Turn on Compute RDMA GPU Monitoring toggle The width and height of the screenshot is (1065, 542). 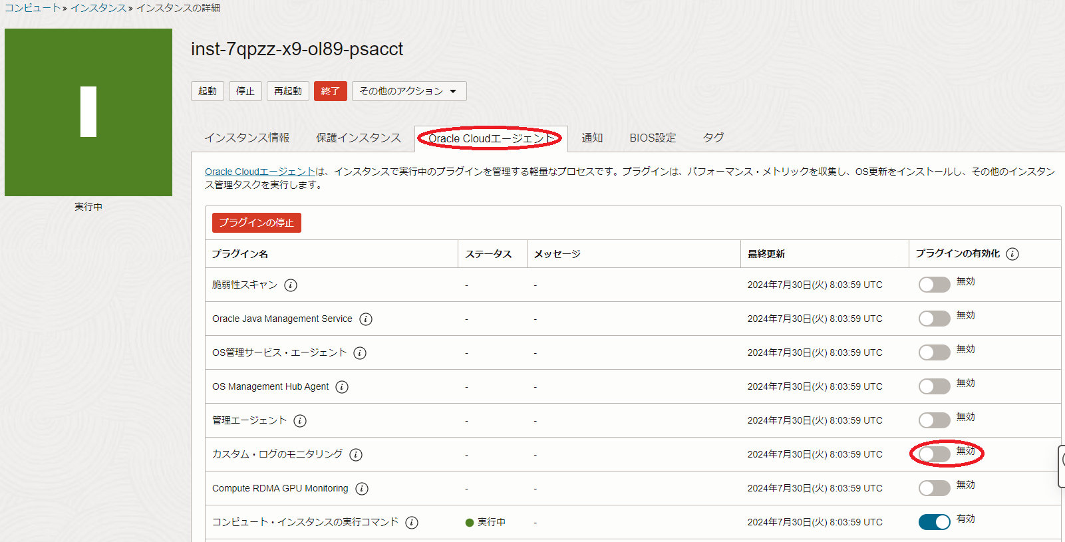click(x=934, y=488)
